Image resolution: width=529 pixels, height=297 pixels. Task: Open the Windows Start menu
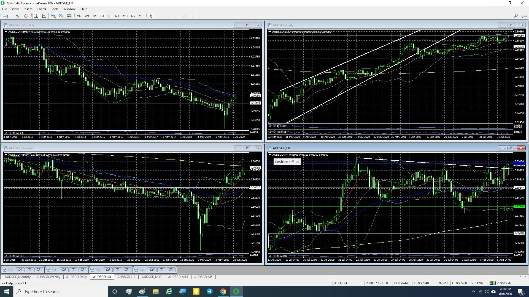[7, 291]
